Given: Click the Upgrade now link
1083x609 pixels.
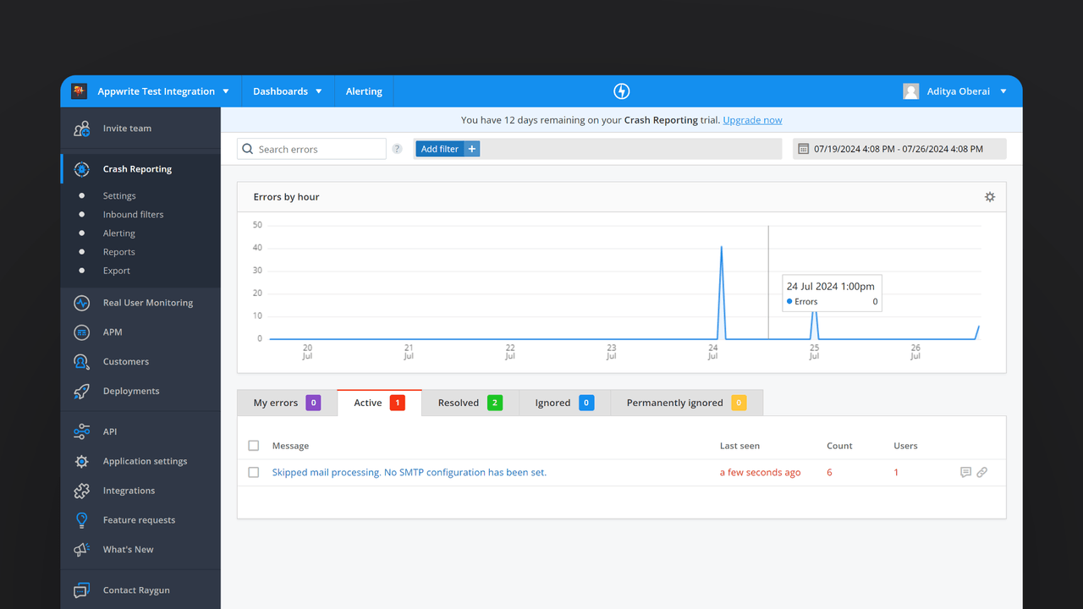Looking at the screenshot, I should click(752, 120).
